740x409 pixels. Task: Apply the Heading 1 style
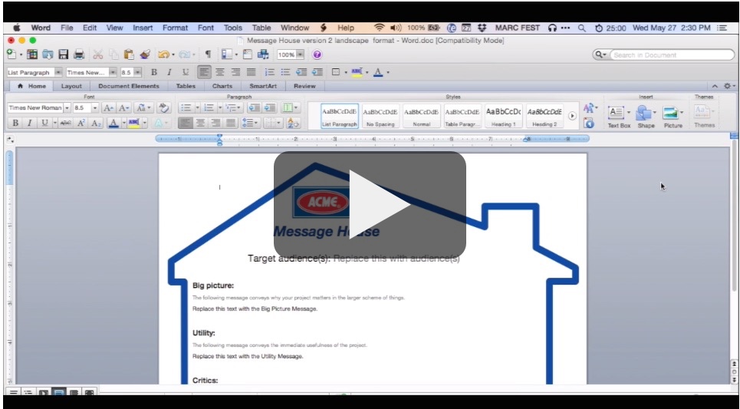[x=503, y=116]
